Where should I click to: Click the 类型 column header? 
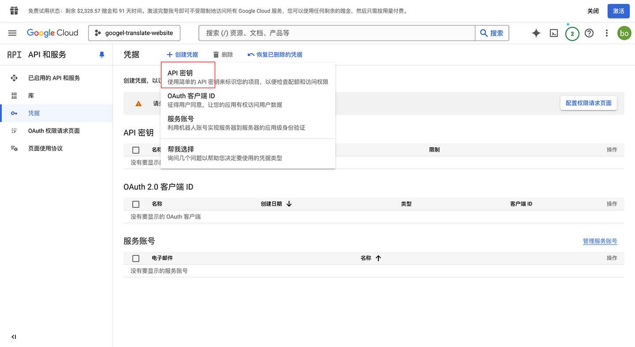coord(406,204)
